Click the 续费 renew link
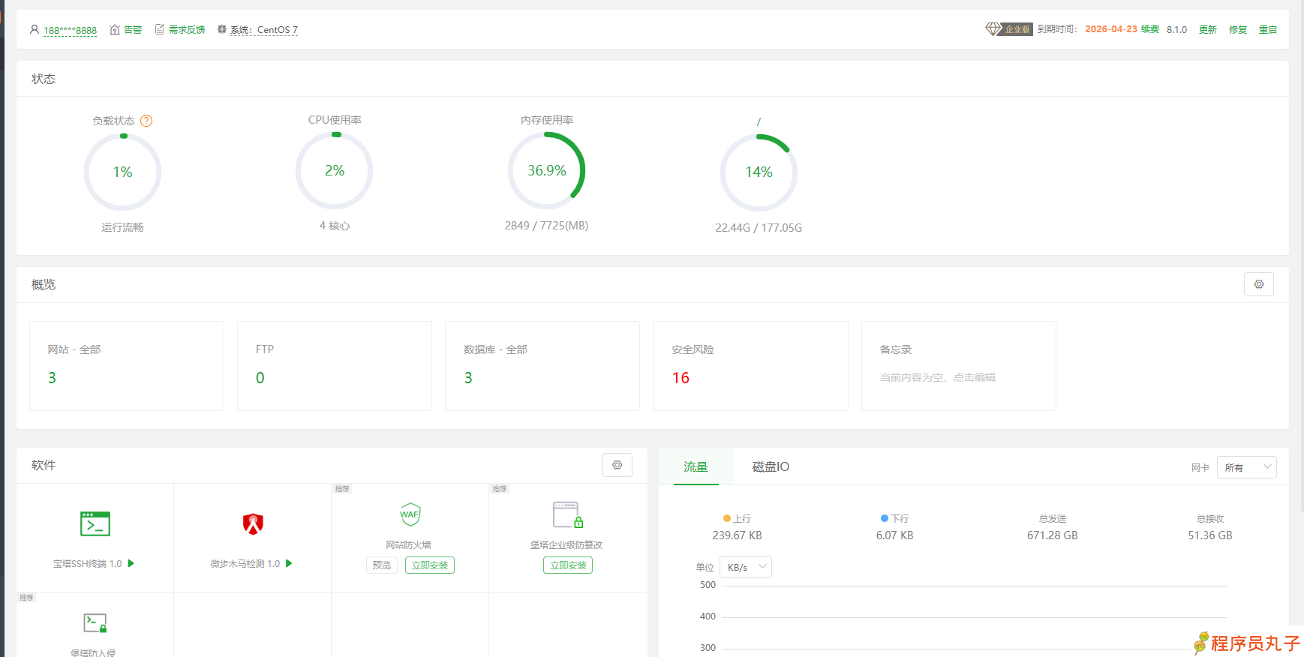The width and height of the screenshot is (1304, 657). point(1150,29)
